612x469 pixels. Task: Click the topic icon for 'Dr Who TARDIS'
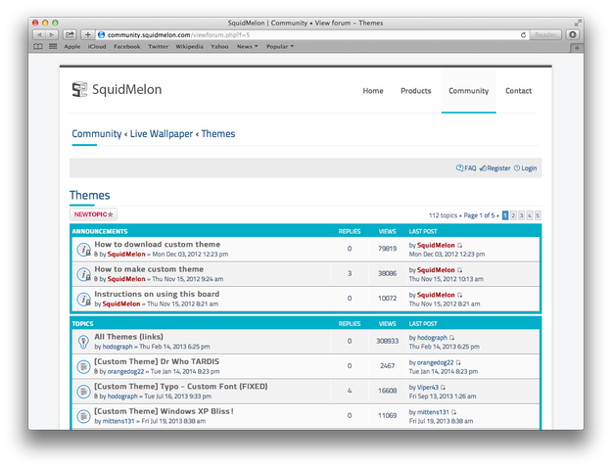tap(83, 367)
